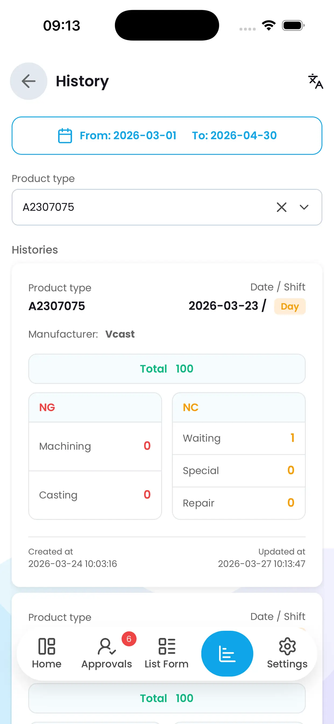Tap the 09:13 clock
Image resolution: width=334 pixels, height=724 pixels.
click(62, 26)
